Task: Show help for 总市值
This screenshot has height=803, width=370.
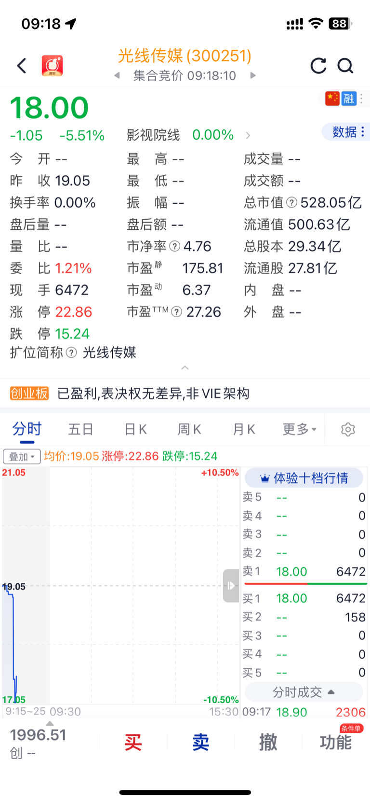Action: tap(291, 202)
